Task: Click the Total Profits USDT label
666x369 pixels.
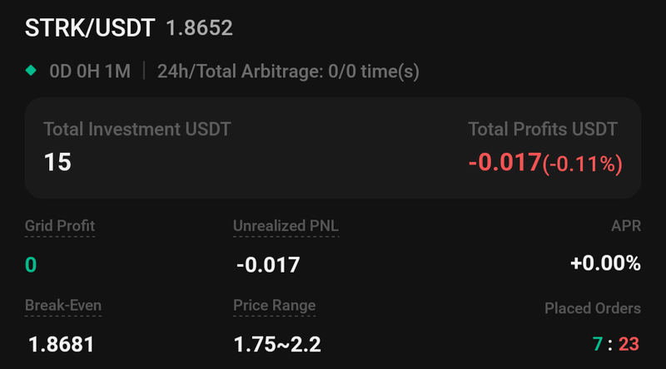Action: (543, 130)
